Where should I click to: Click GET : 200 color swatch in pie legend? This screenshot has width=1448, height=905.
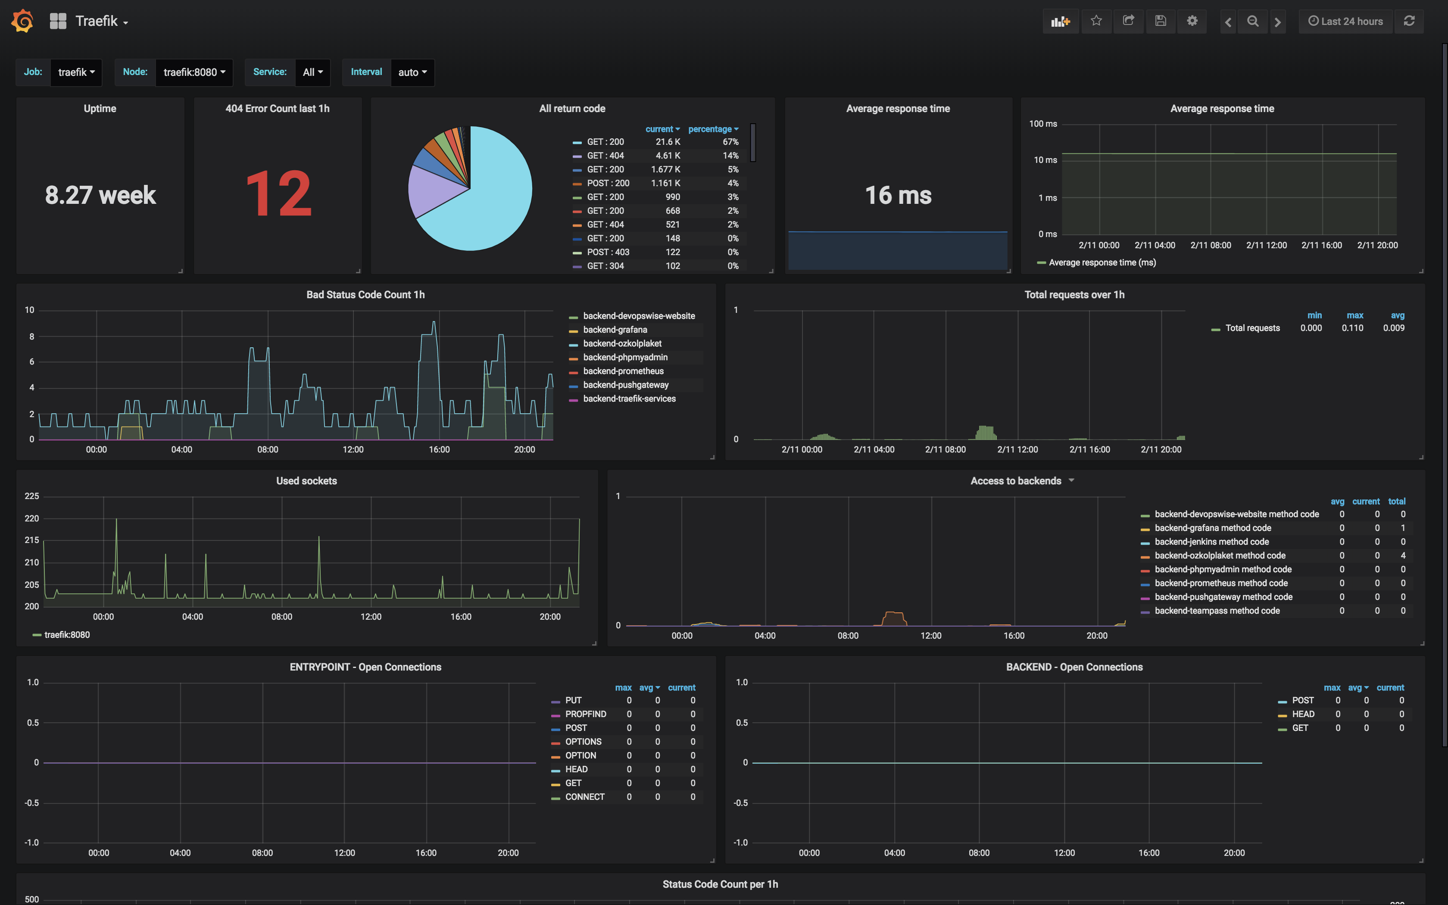pyautogui.click(x=577, y=143)
